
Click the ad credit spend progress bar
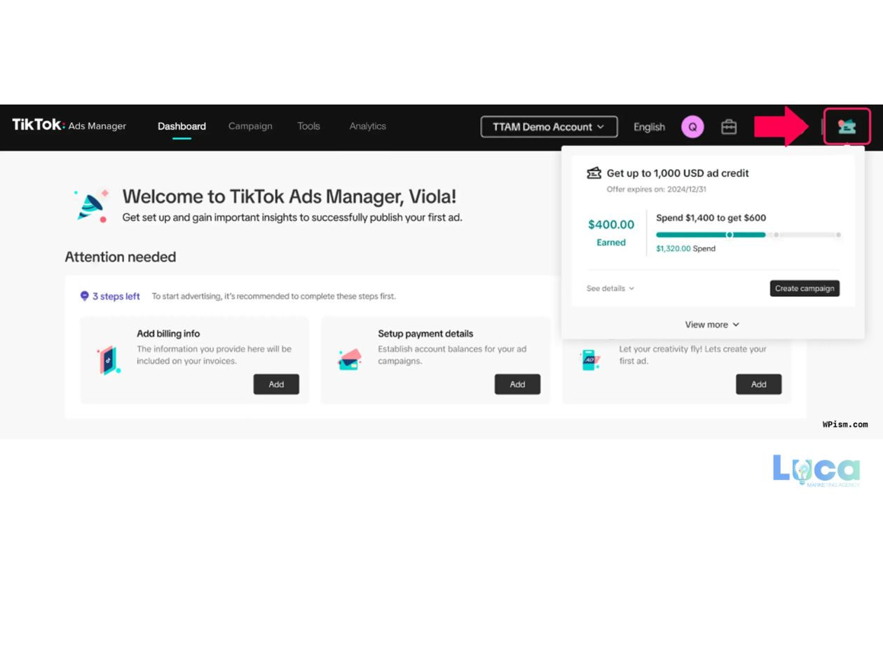coord(748,235)
